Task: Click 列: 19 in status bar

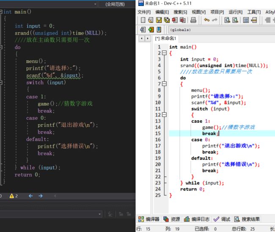Action: tap(172, 229)
